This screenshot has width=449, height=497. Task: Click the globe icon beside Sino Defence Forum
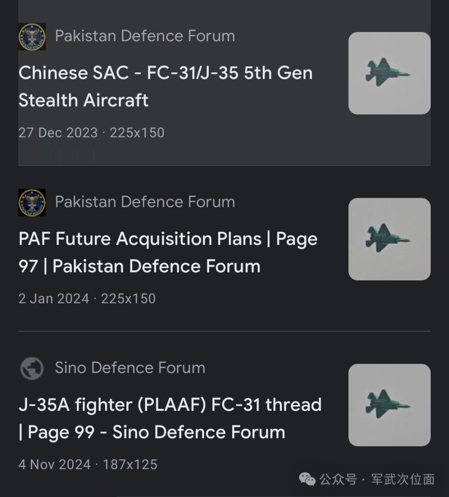tap(32, 368)
